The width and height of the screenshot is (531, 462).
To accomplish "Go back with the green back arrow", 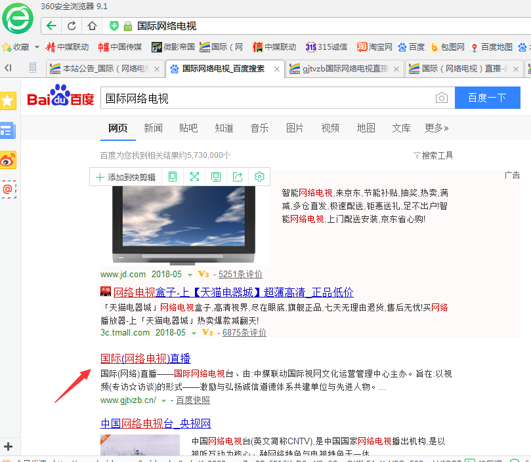I will point(51,26).
